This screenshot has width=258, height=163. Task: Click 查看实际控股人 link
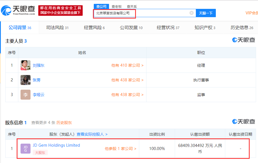92,134
